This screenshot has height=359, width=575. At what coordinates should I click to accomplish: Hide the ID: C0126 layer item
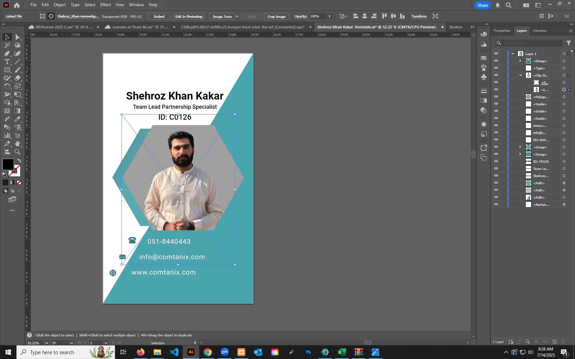coord(496,161)
